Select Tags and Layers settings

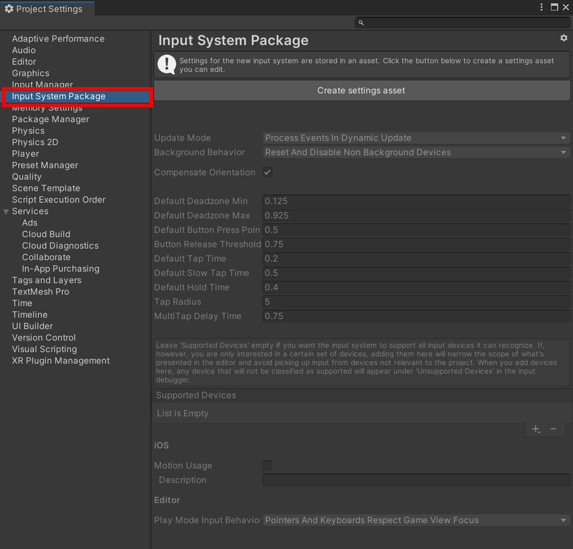pos(47,280)
